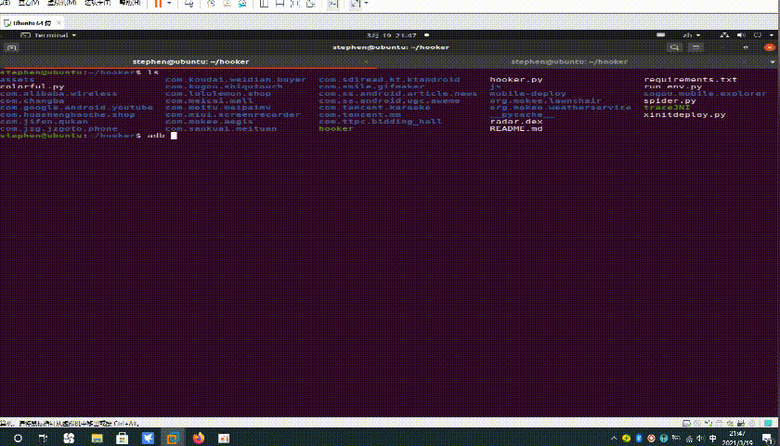Click the com.lululemon.shop directory name

pos(218,94)
